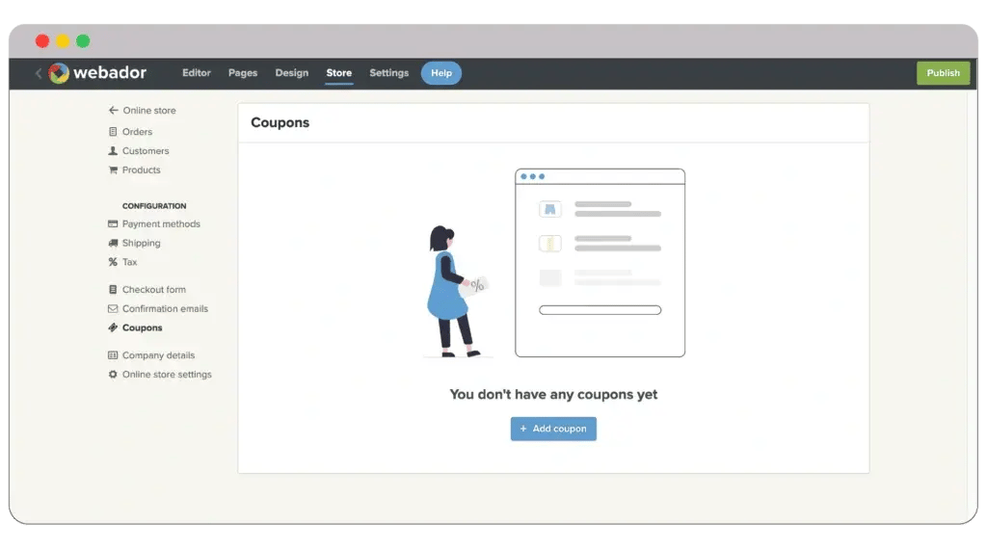987x548 pixels.
Task: Click the Online store settings gear icon
Action: point(113,375)
